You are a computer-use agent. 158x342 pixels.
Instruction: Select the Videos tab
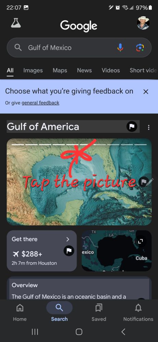[x=111, y=70]
